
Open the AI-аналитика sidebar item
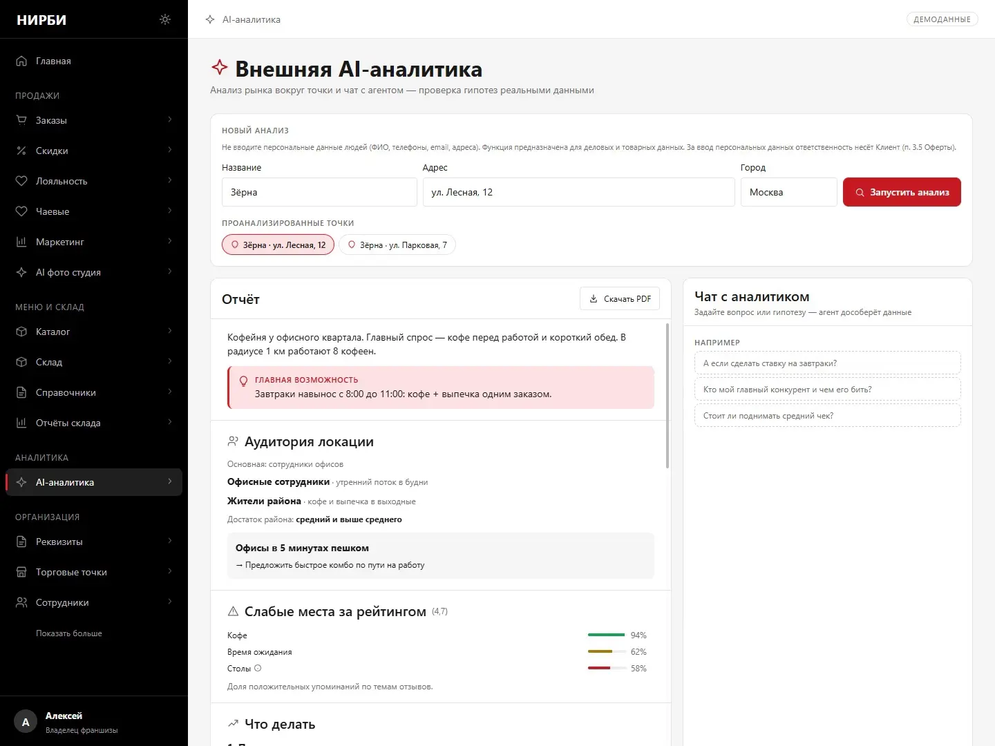pyautogui.click(x=94, y=482)
